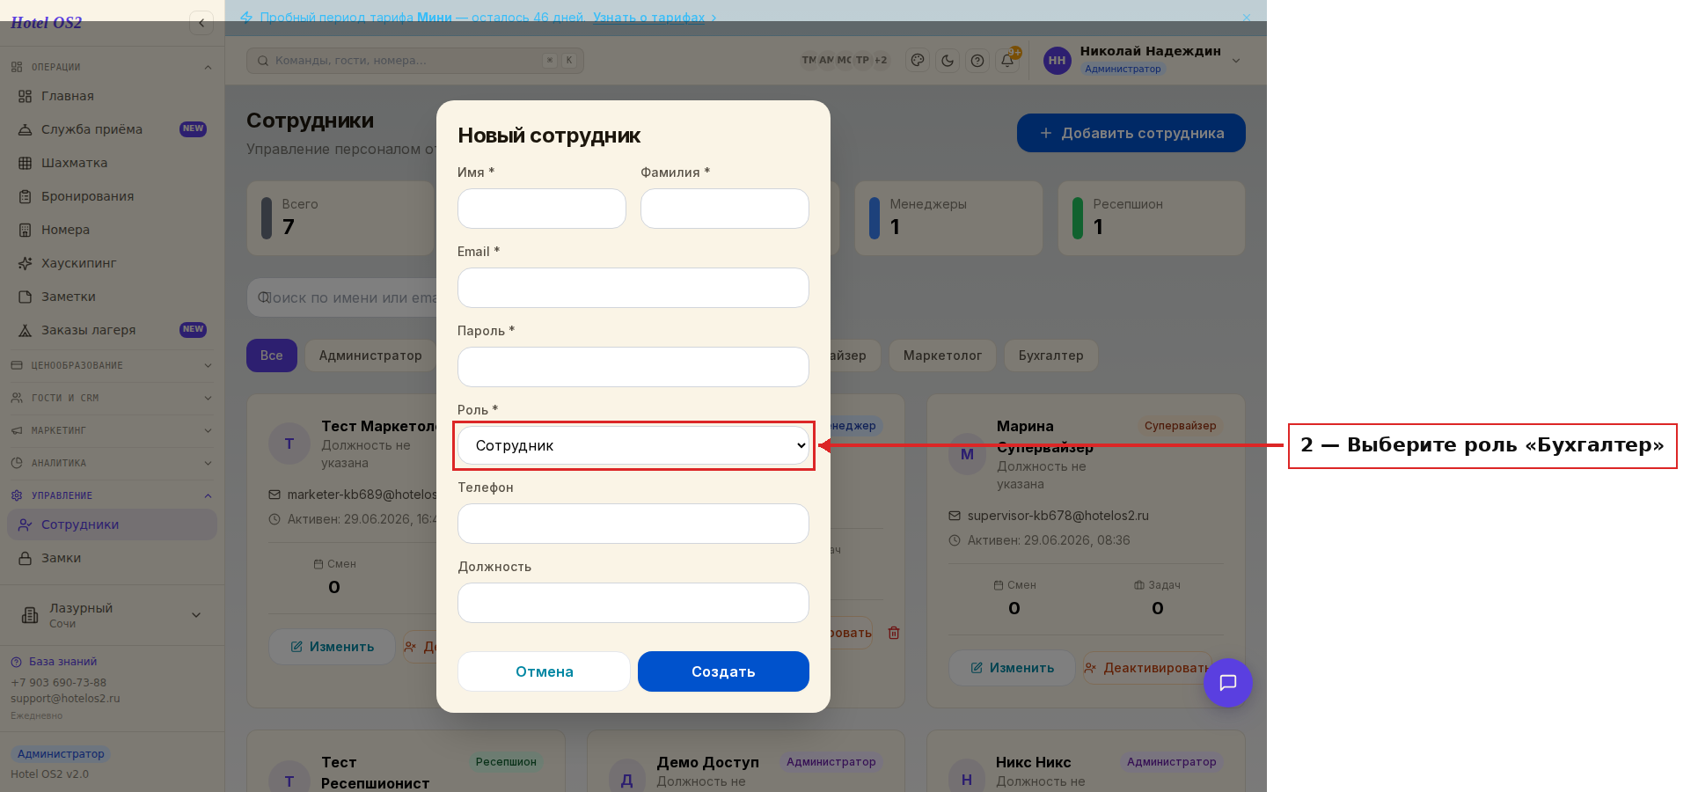Click the Создать button

pos(723,671)
